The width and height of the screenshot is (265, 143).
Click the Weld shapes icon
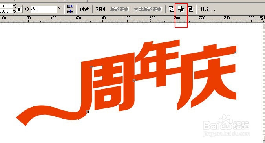pos(172,9)
